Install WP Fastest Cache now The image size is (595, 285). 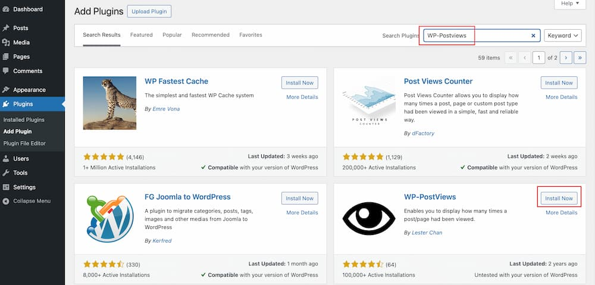tap(300, 83)
